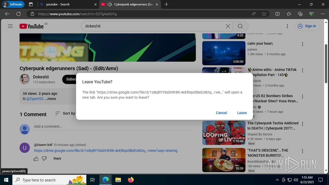The height and width of the screenshot is (185, 329).
Task: Click the taskbar search box
Action: click(49, 180)
